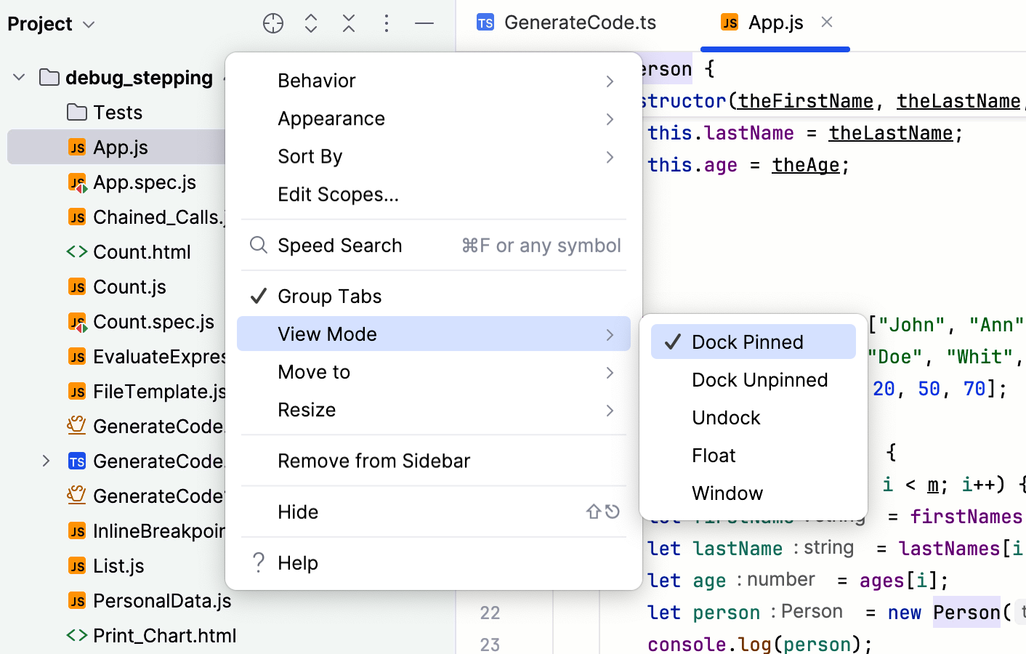Select Dock Unpinned view mode

760,379
